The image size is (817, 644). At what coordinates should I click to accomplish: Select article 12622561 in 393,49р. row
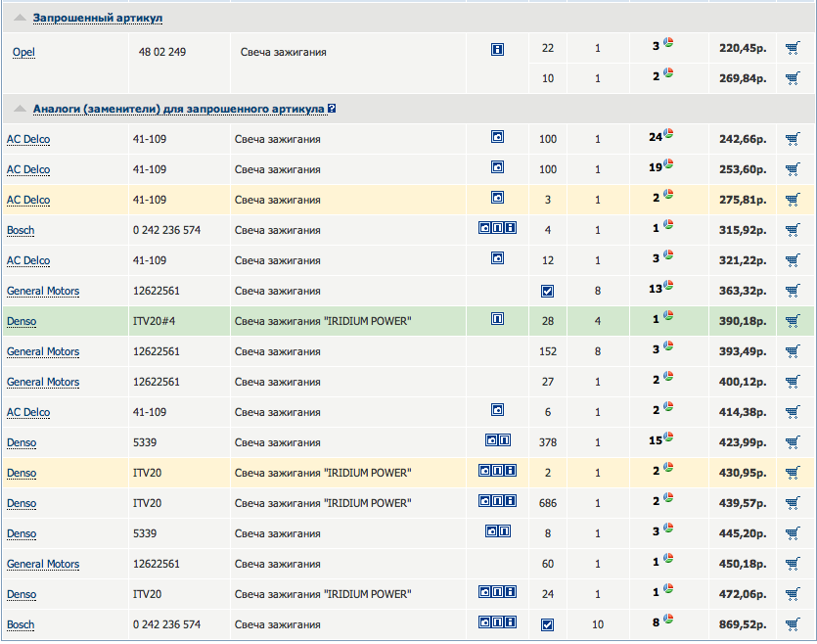click(157, 351)
